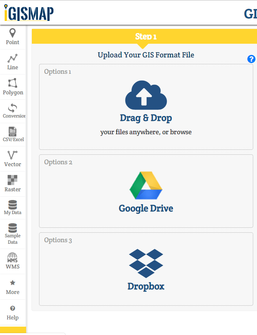The height and width of the screenshot is (335, 257).
Task: Open the Polygon sidebar tool
Action: pyautogui.click(x=13, y=87)
